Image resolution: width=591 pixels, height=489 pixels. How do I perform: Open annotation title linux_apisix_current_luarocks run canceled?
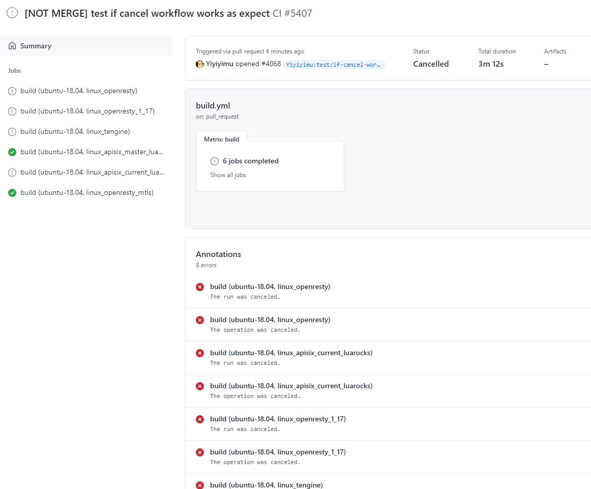coord(291,353)
